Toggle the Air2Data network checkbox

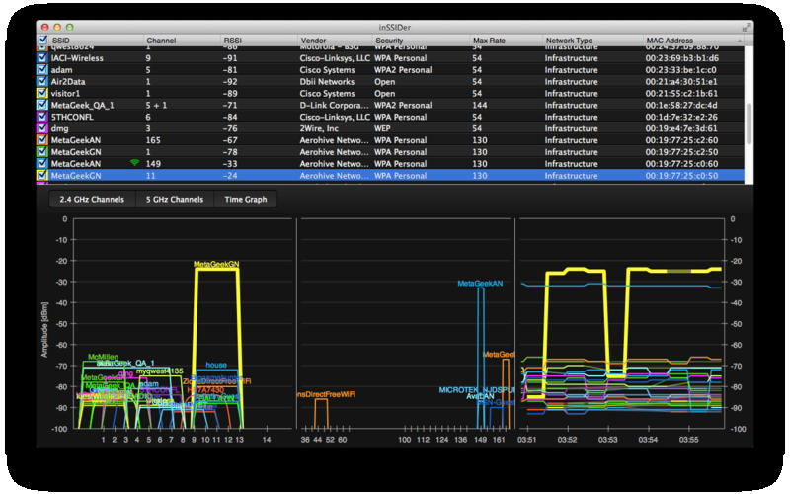[x=42, y=81]
